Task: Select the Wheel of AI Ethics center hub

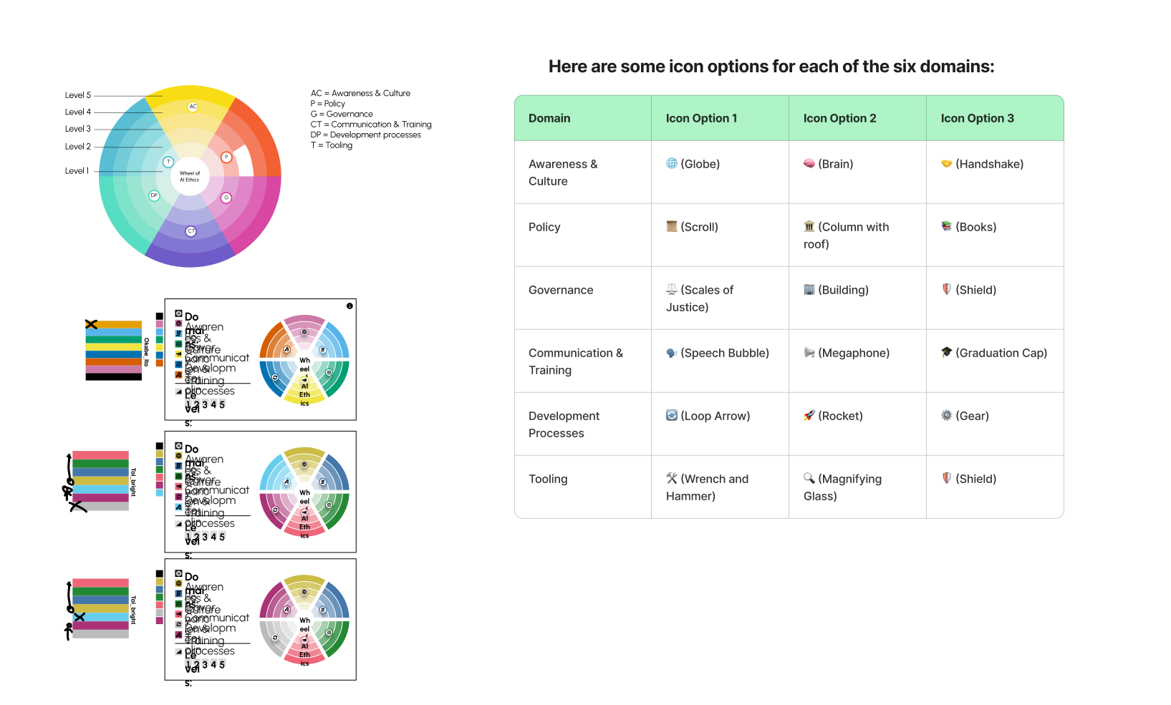Action: (x=190, y=176)
